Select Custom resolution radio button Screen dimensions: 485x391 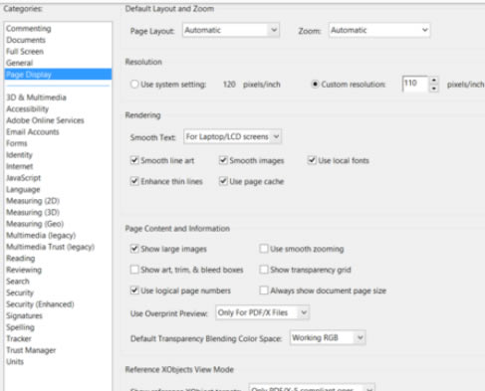315,85
